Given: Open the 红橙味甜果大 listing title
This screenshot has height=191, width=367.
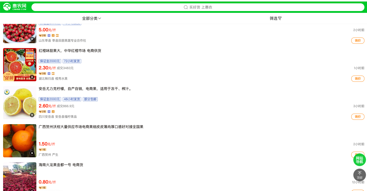Looking at the screenshot, I should (x=70, y=51).
